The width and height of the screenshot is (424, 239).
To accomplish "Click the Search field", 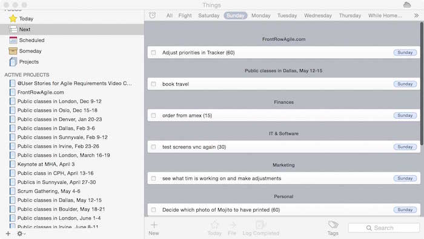I will (384, 228).
